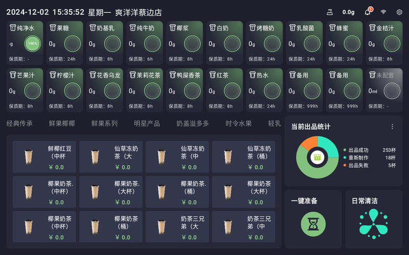
Task: Click cup thumbnail of 椰果奶茶（桶）
Action: tap(95, 226)
